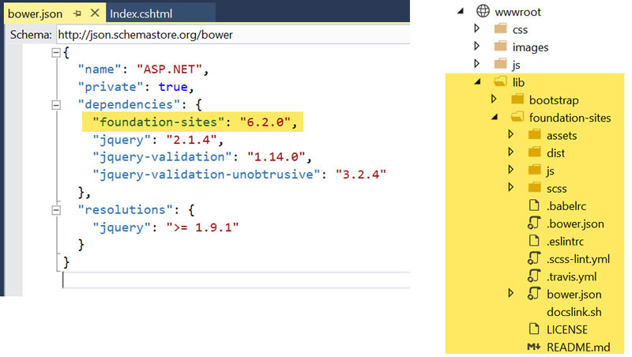Select the scss folder
Viewport: 632px width, 357px height.
tap(557, 189)
